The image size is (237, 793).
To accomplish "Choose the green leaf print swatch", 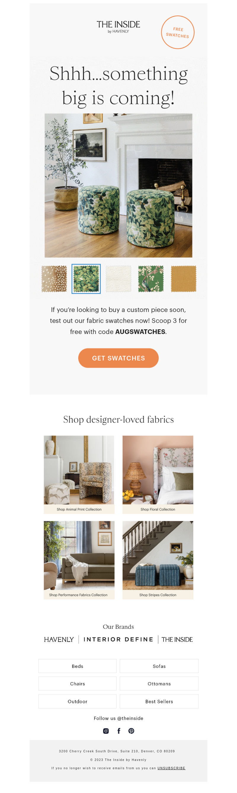I will coord(86,279).
